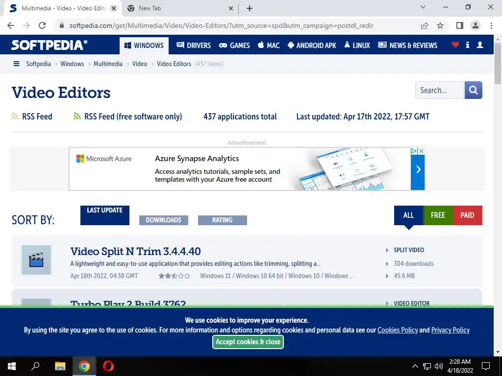The height and width of the screenshot is (376, 502).
Task: Launch Opera from the taskbar
Action: pos(108,366)
